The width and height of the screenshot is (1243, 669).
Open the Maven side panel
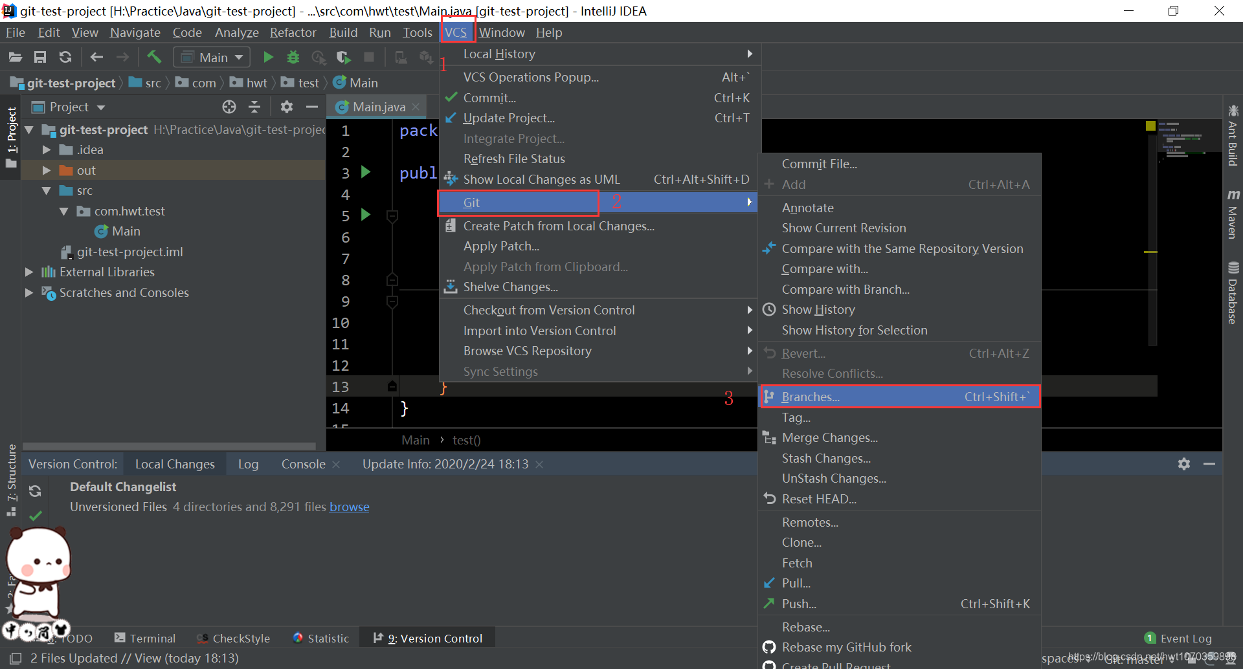(x=1233, y=214)
